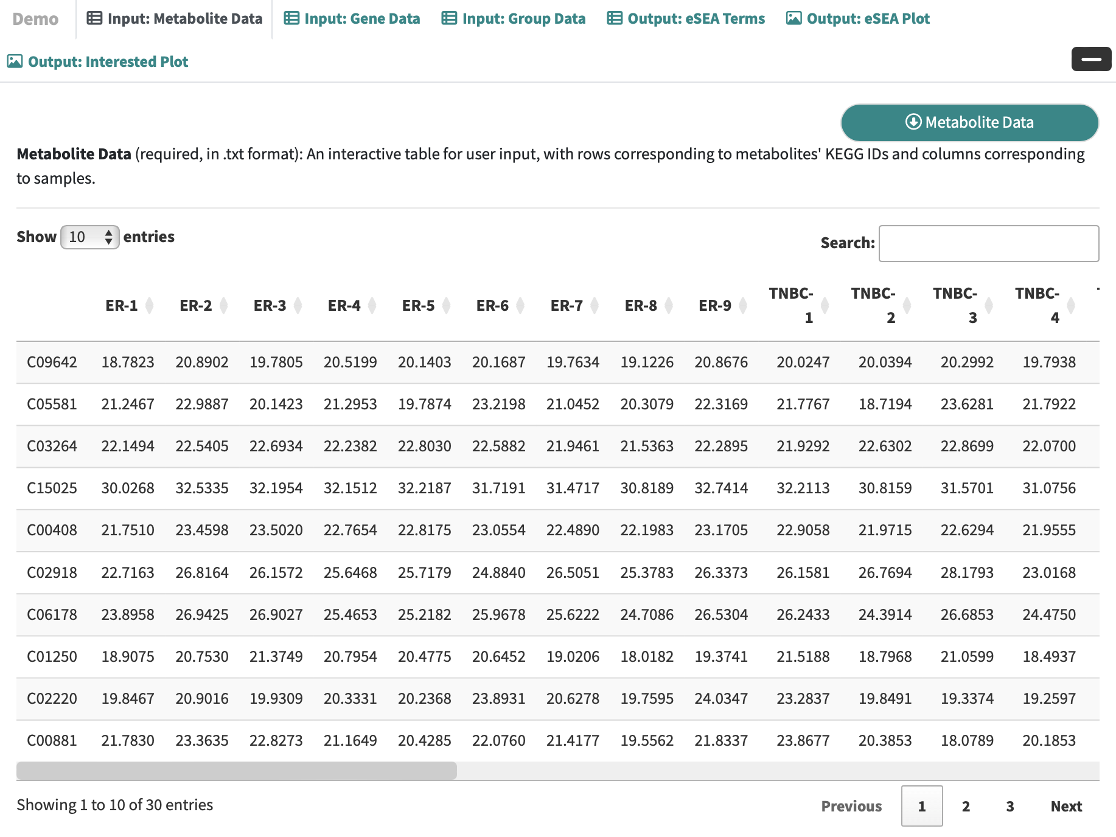Open the Input: Group Data tab
The image size is (1116, 837).
[x=513, y=19]
